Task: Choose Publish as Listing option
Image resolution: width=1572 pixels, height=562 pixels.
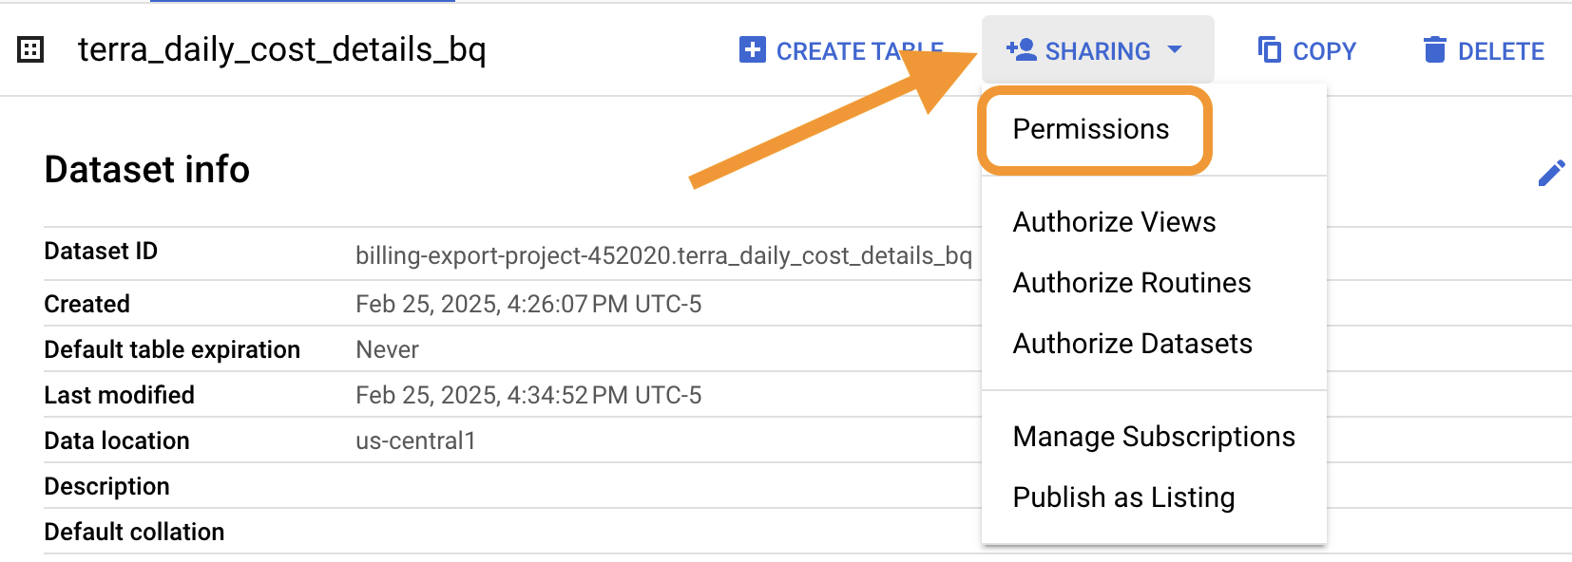Action: pyautogui.click(x=1124, y=497)
